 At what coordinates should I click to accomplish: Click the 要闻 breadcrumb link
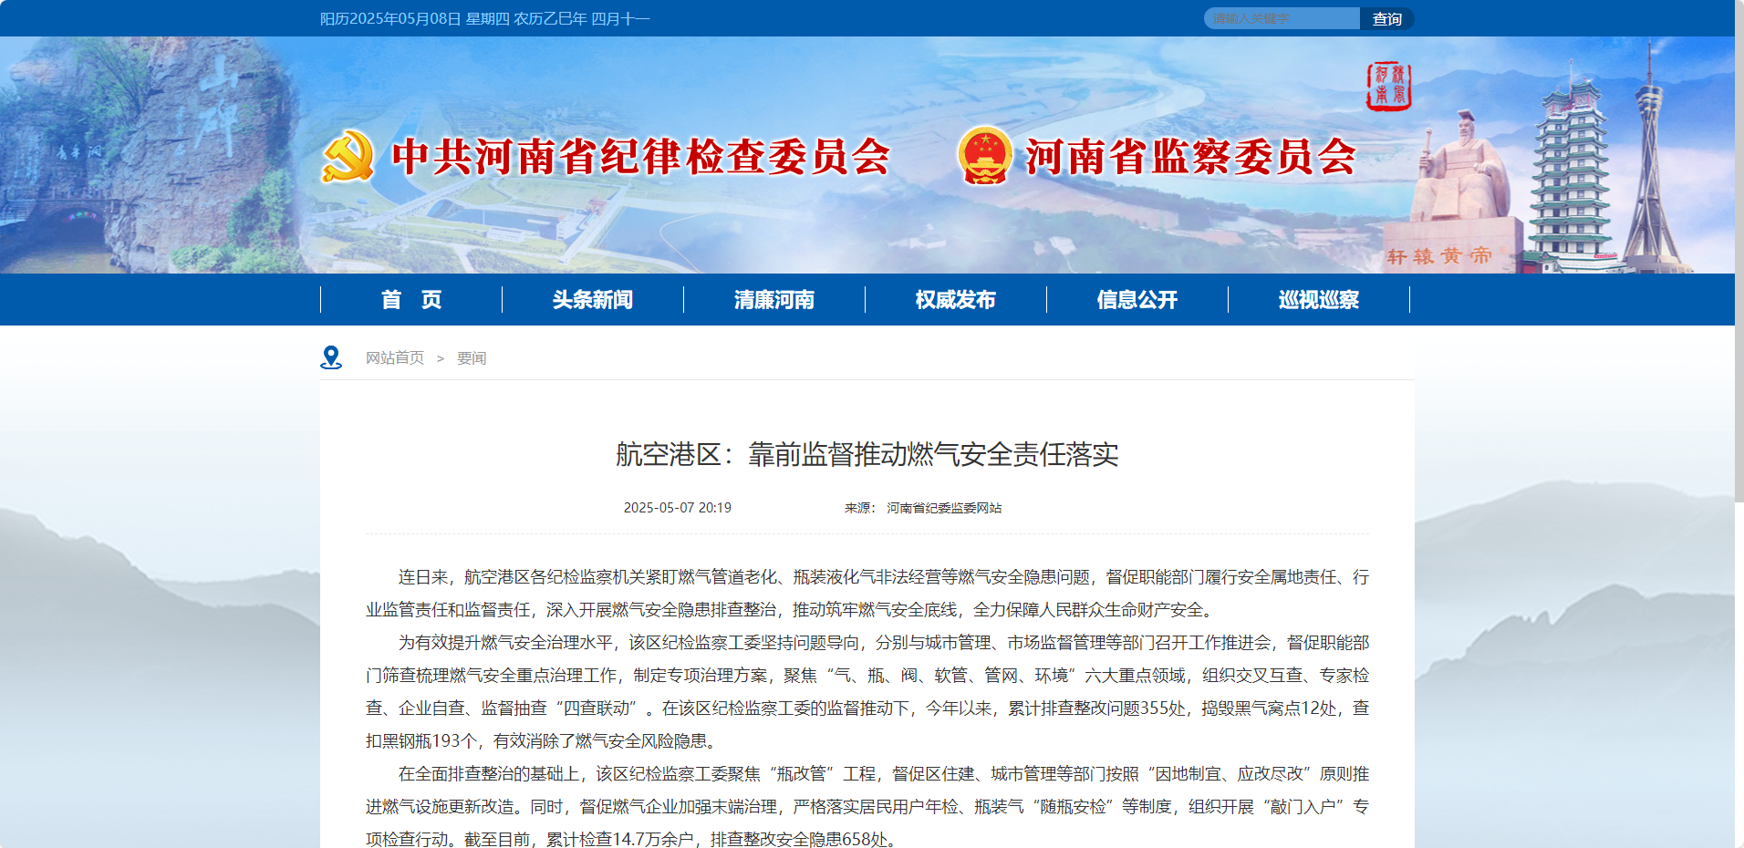click(472, 358)
